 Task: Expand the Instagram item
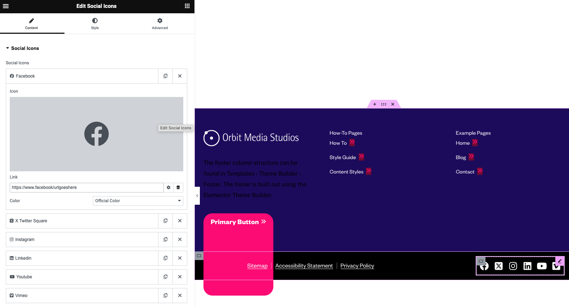(x=82, y=240)
